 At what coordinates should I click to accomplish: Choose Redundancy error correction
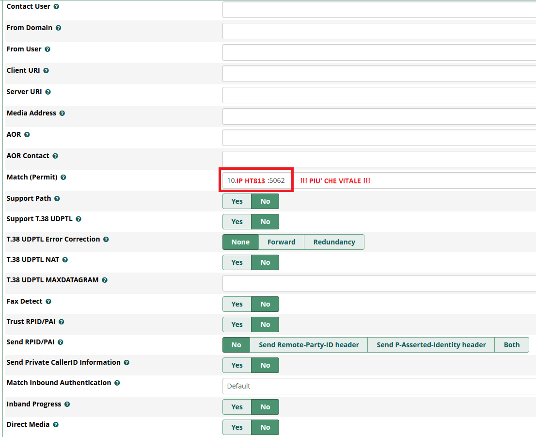[x=334, y=242]
